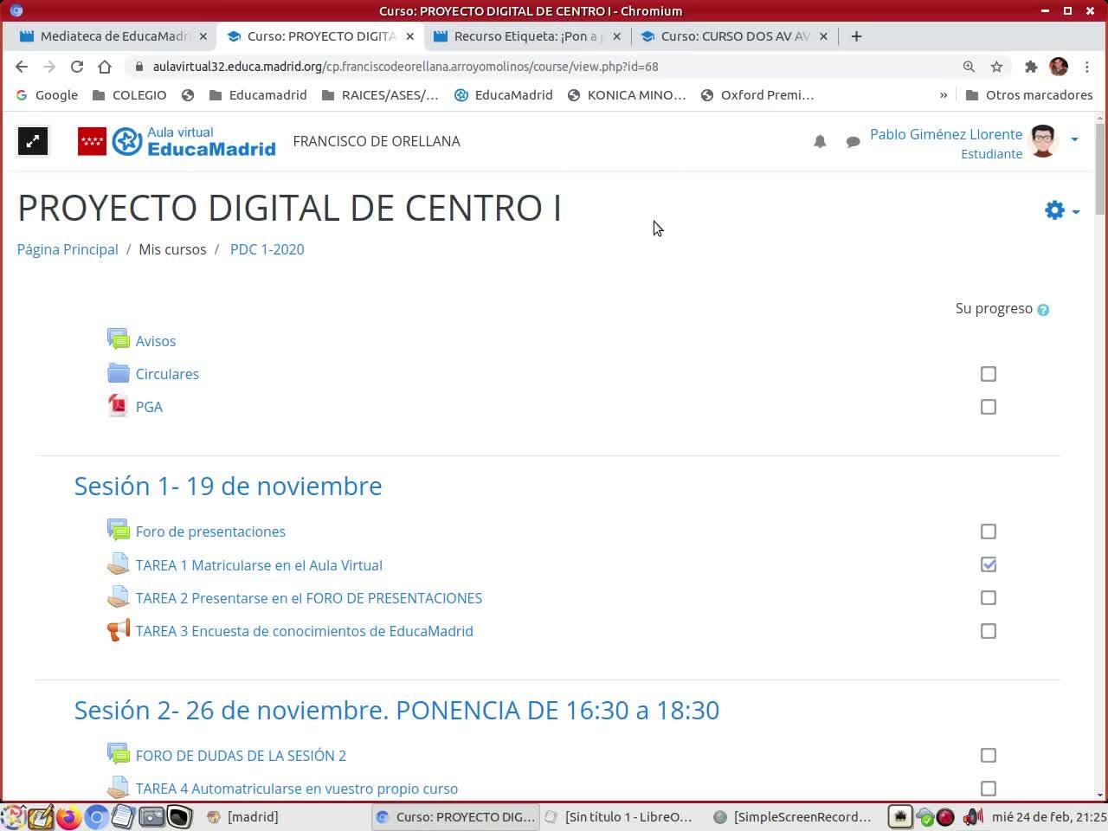Image resolution: width=1108 pixels, height=831 pixels.
Task: Reload the current page
Action: (x=77, y=67)
